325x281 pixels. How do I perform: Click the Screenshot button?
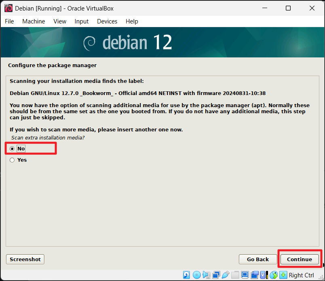pos(25,259)
